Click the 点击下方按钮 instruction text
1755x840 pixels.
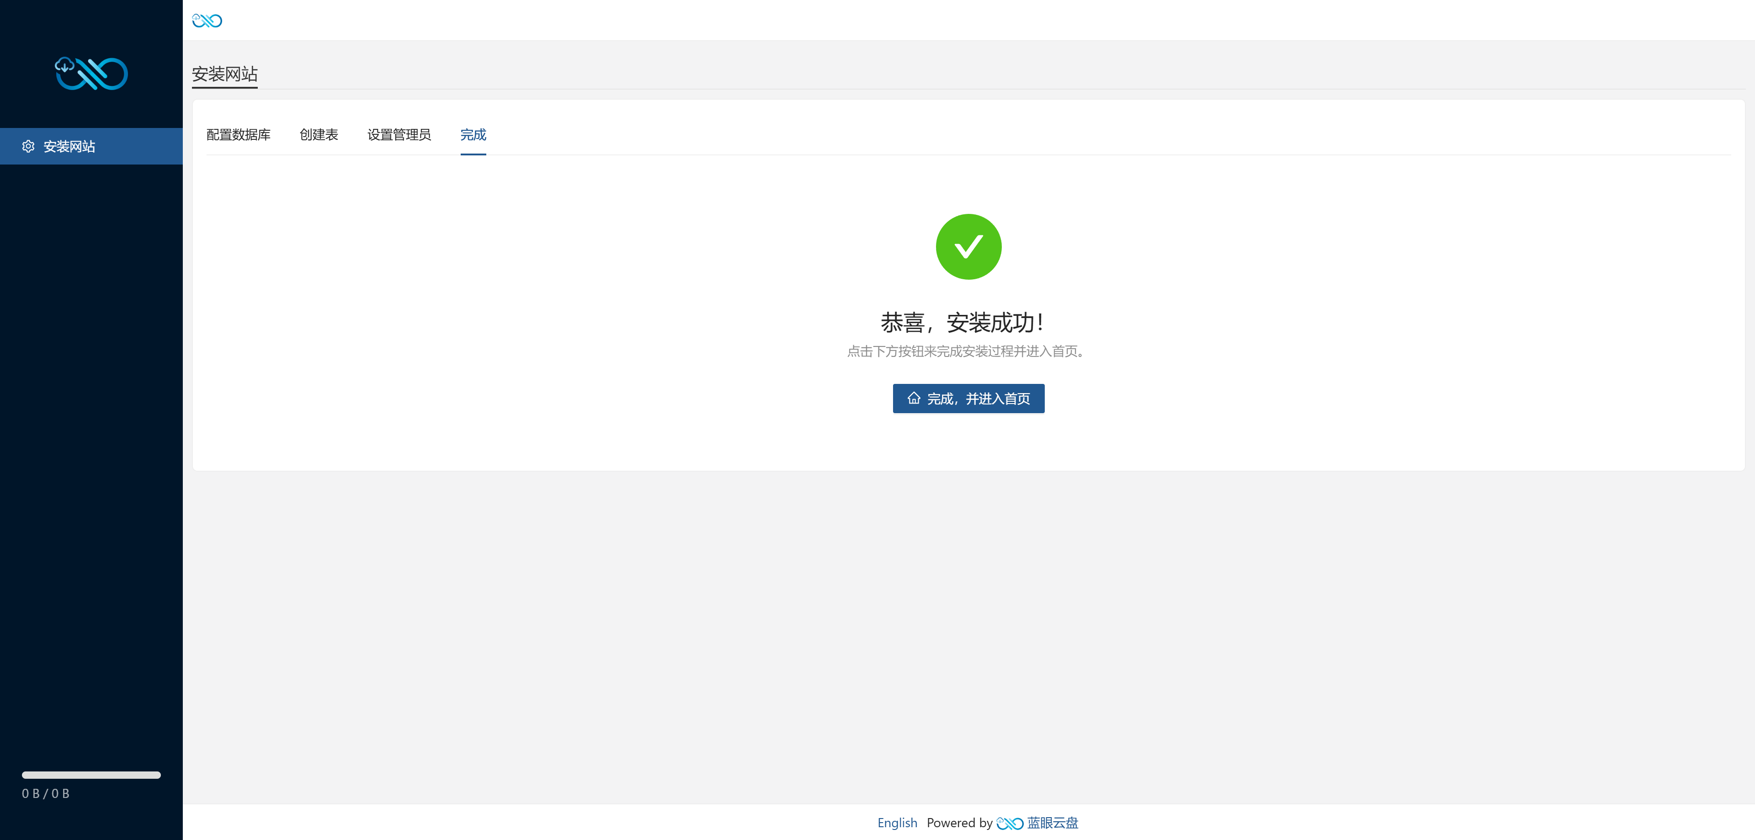click(965, 351)
